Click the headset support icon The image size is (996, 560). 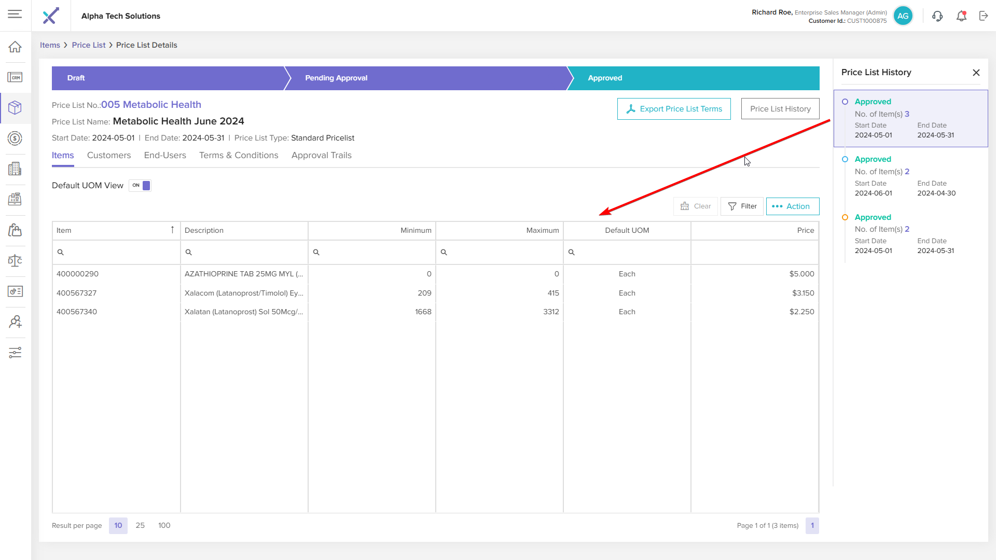click(x=937, y=16)
